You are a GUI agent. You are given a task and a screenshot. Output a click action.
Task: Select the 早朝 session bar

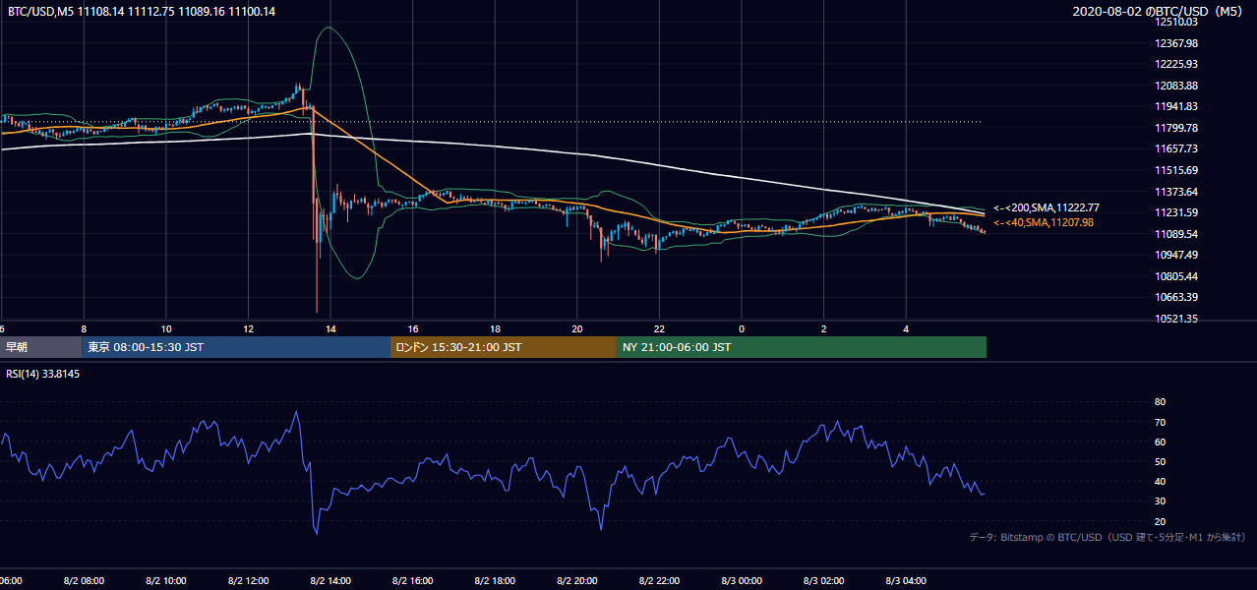(41, 347)
